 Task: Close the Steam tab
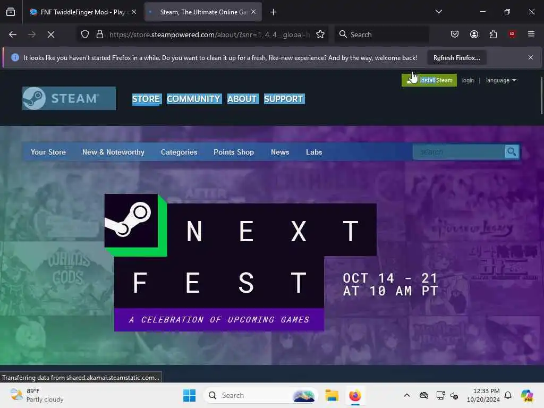coord(253,12)
